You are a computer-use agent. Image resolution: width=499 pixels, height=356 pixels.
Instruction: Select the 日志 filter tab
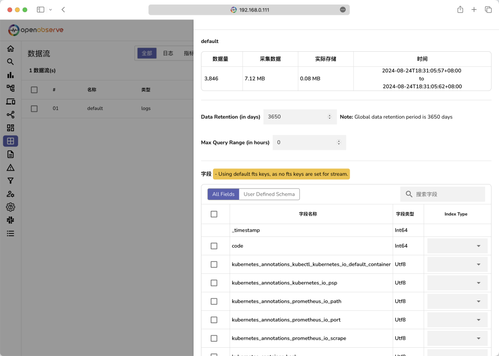pyautogui.click(x=168, y=53)
